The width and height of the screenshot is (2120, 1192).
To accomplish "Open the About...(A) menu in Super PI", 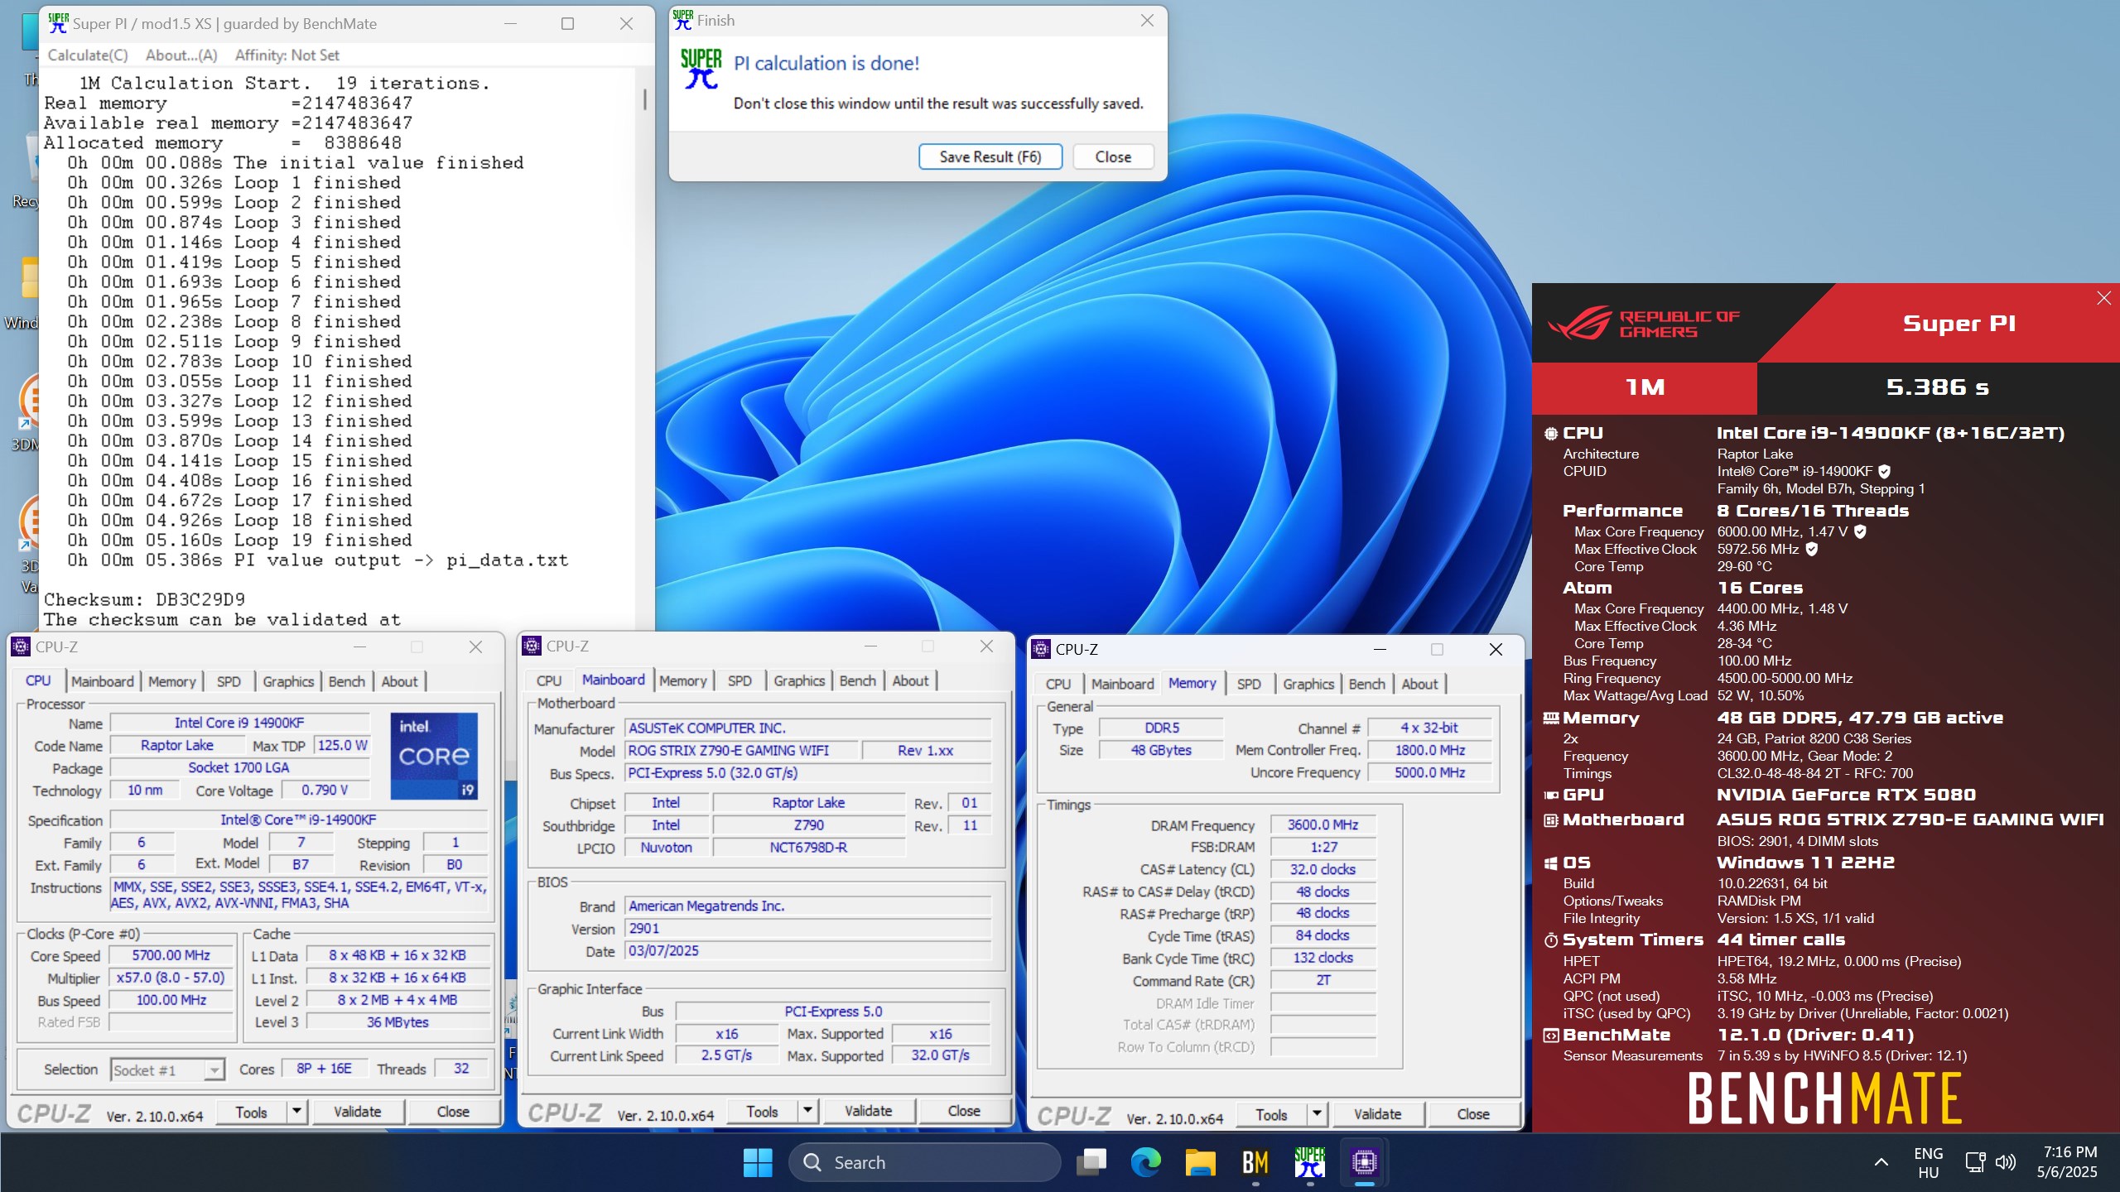I will tap(181, 55).
